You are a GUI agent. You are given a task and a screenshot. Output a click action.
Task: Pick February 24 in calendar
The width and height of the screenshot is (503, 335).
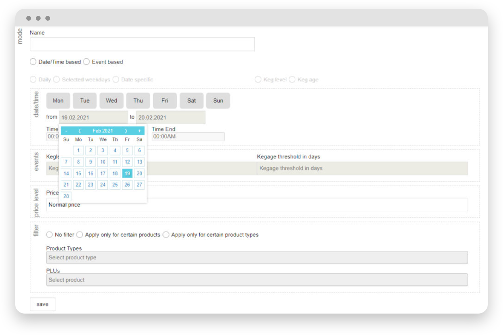pyautogui.click(x=103, y=185)
